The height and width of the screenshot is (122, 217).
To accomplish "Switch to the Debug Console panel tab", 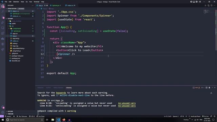I will pos(58,88).
